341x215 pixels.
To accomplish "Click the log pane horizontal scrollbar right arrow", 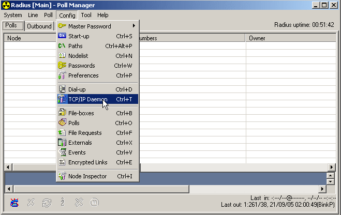I will point(322,189).
